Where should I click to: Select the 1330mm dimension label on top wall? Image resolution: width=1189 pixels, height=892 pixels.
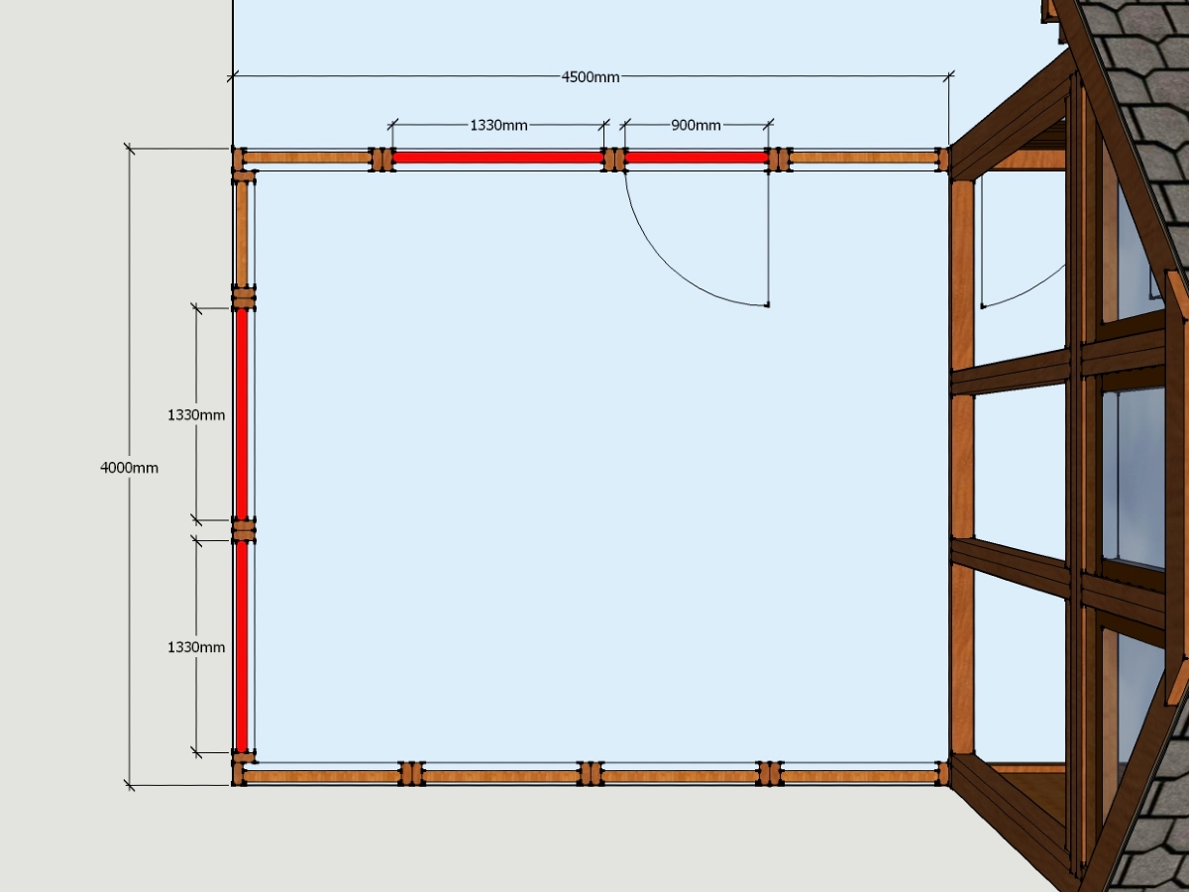coord(498,126)
